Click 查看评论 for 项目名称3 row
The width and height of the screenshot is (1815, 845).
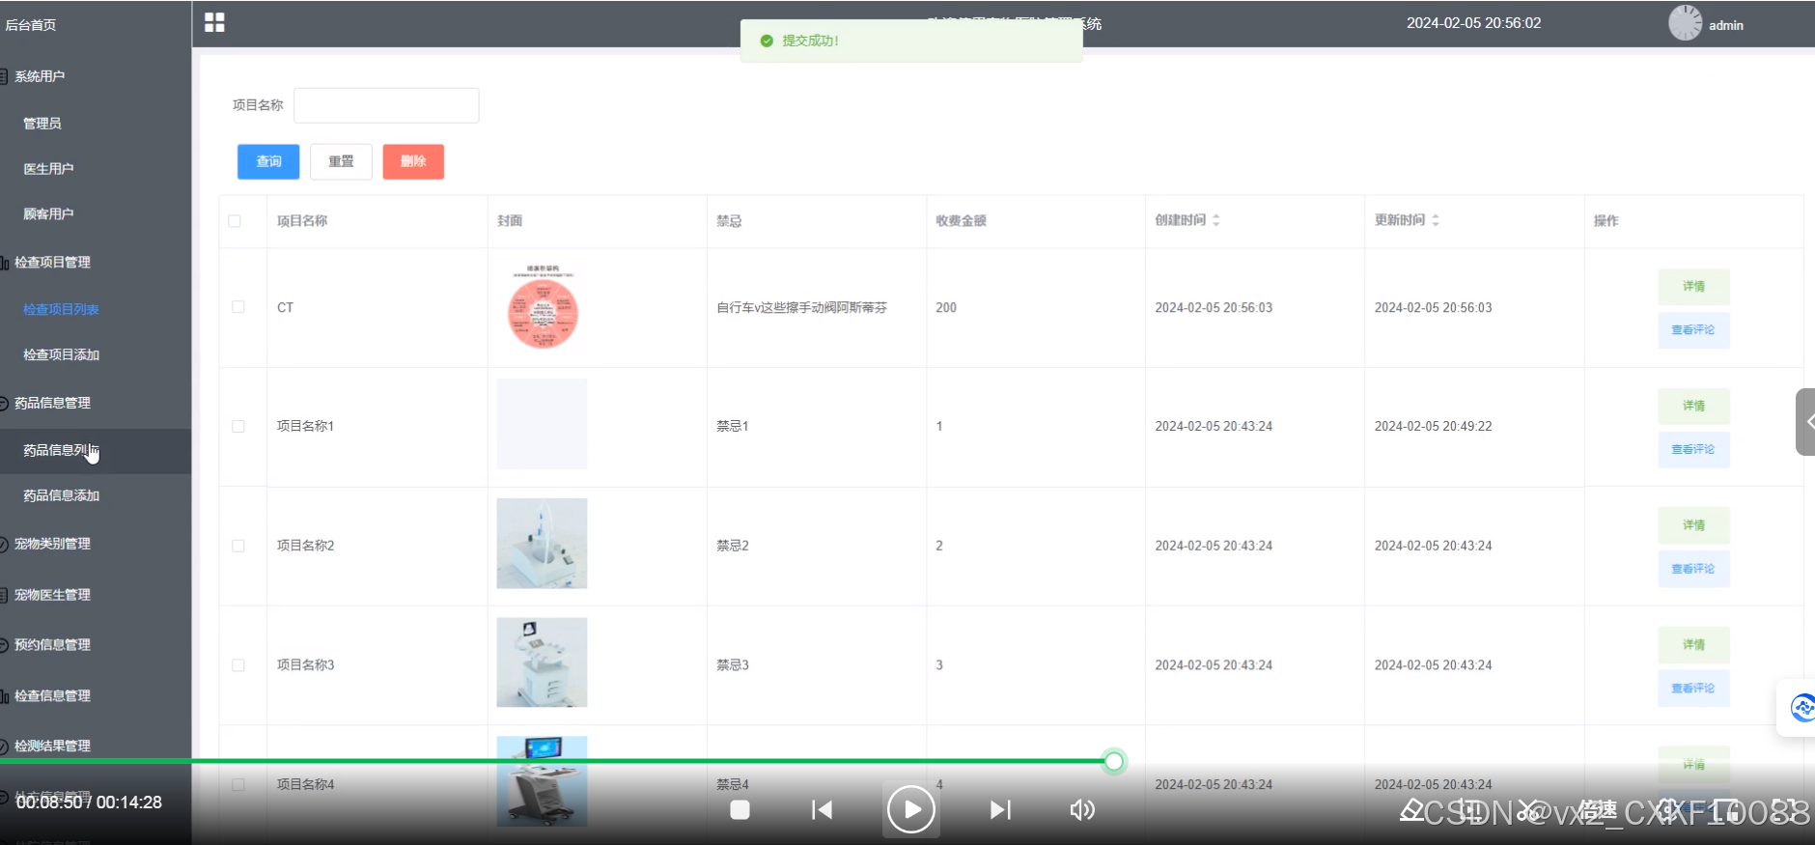click(1693, 689)
